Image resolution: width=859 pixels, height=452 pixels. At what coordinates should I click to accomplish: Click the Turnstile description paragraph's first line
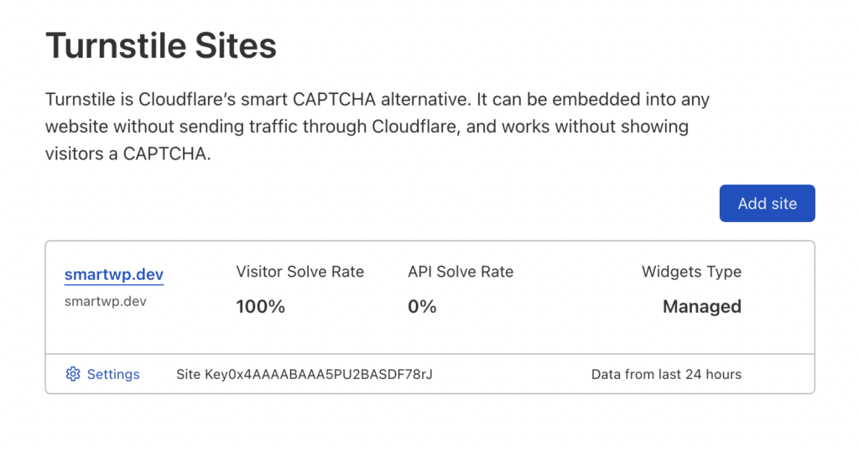click(x=377, y=99)
